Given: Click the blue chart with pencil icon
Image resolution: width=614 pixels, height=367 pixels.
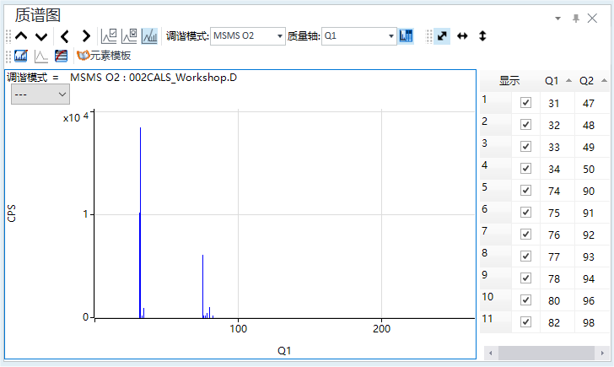Looking at the screenshot, I should (x=21, y=56).
